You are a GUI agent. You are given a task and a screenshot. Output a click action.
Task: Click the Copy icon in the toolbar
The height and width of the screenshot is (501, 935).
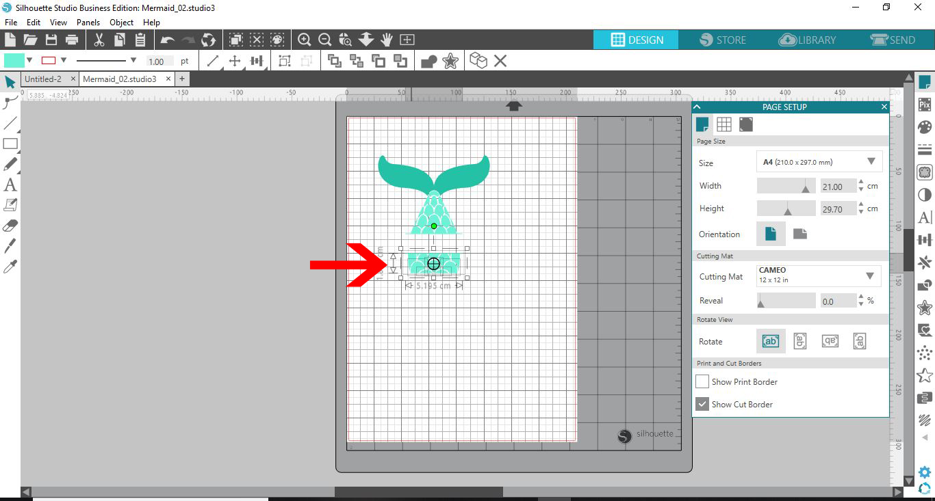tap(120, 40)
